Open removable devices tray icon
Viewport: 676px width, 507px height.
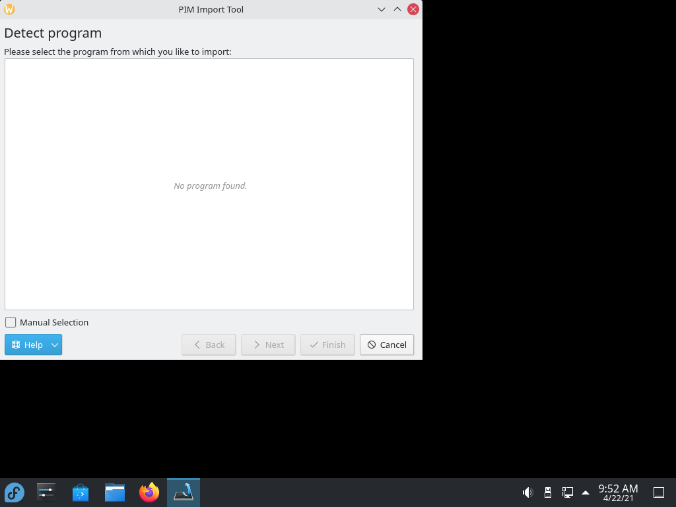[x=547, y=492]
